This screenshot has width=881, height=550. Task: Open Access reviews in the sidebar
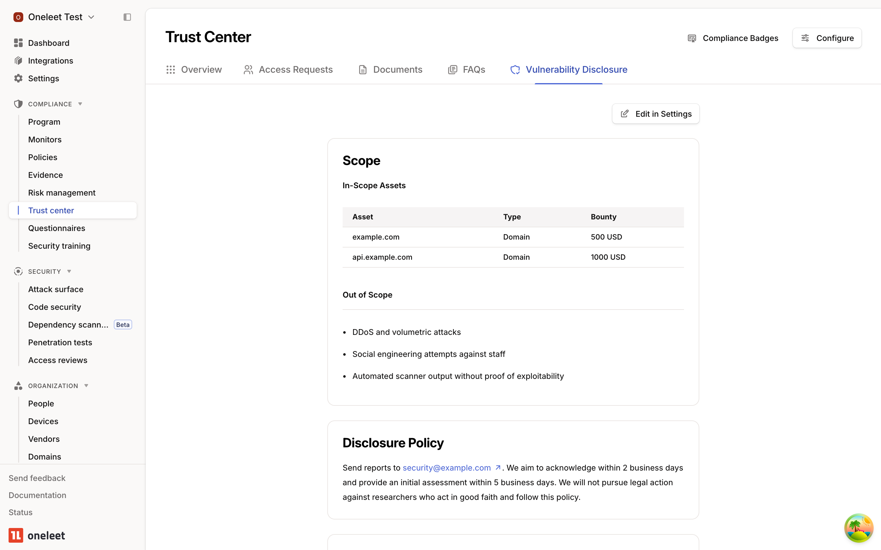(x=58, y=360)
